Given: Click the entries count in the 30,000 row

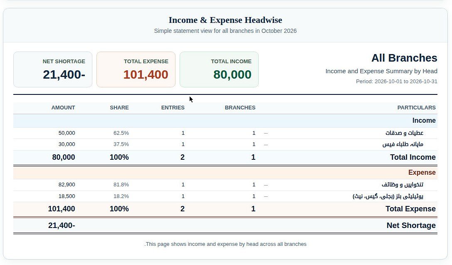Looking at the screenshot, I should point(183,144).
